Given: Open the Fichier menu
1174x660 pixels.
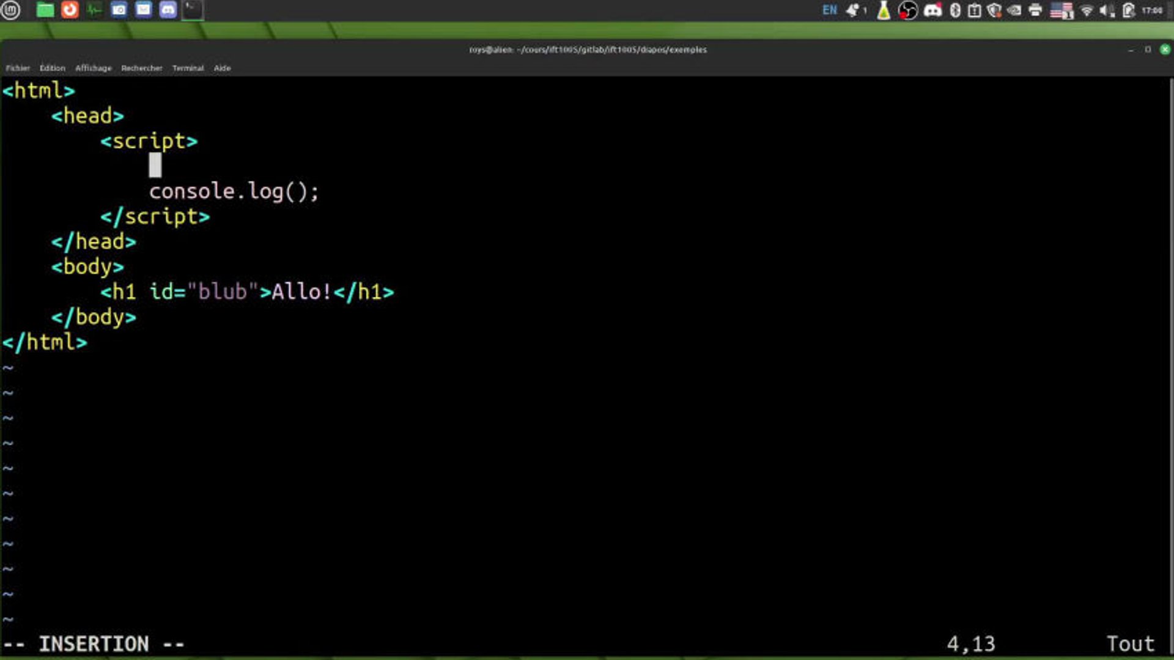Looking at the screenshot, I should point(18,68).
